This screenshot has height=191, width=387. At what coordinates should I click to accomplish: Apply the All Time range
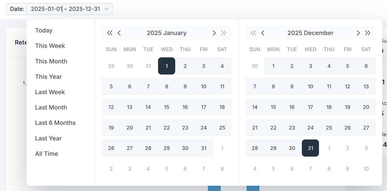pyautogui.click(x=46, y=154)
